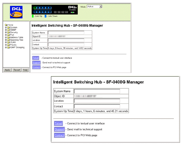Click the PCi SF-0408G label on the switch image
This screenshot has height=146, width=183.
click(72, 8)
